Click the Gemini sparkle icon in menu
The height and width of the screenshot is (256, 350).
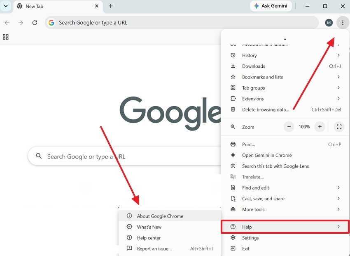coord(233,155)
